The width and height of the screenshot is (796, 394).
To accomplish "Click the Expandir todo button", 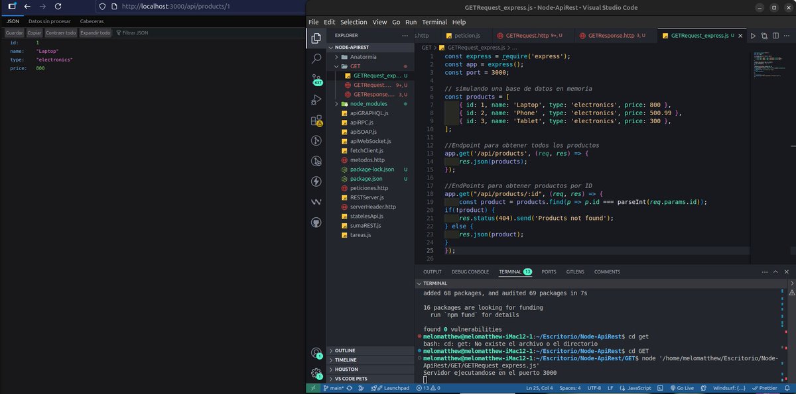I will pos(95,32).
